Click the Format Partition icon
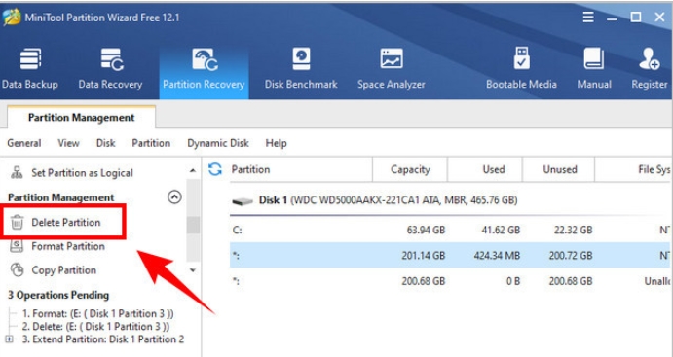 18,246
